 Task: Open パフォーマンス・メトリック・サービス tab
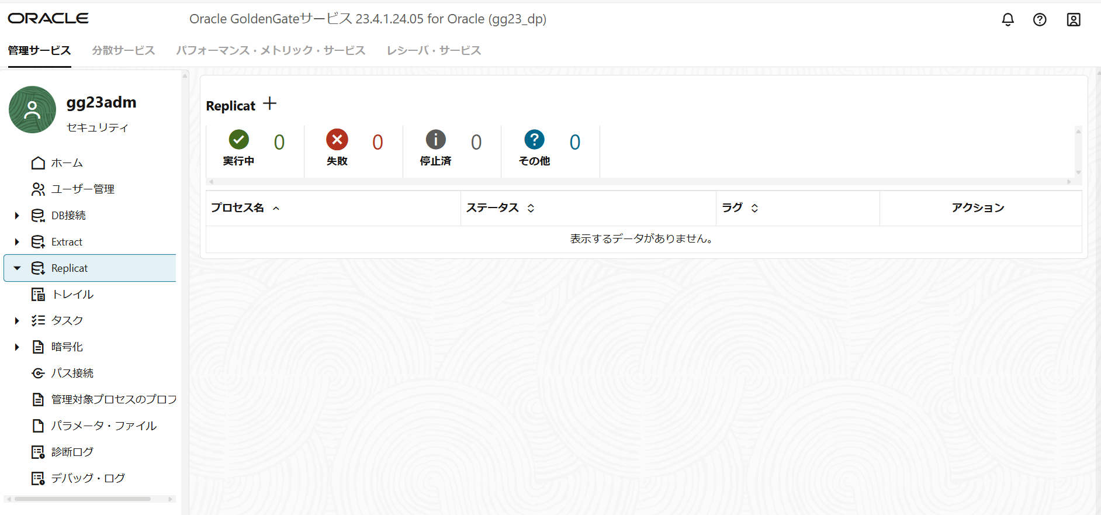(271, 50)
